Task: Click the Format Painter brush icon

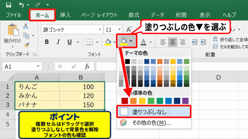Action: [x=27, y=45]
